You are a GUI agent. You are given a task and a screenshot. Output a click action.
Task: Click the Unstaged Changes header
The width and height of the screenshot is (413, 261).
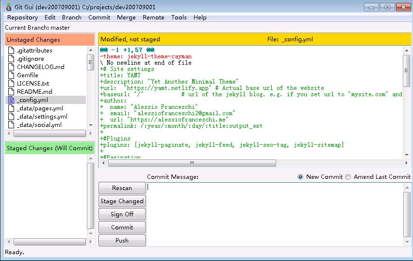(x=50, y=39)
